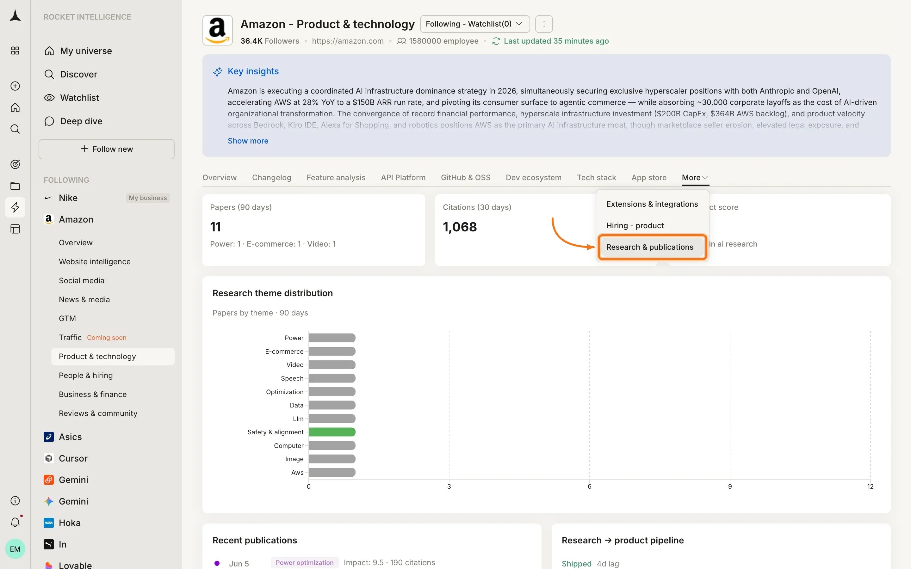Click the Power bar in theme chart
The image size is (911, 569).
point(332,338)
